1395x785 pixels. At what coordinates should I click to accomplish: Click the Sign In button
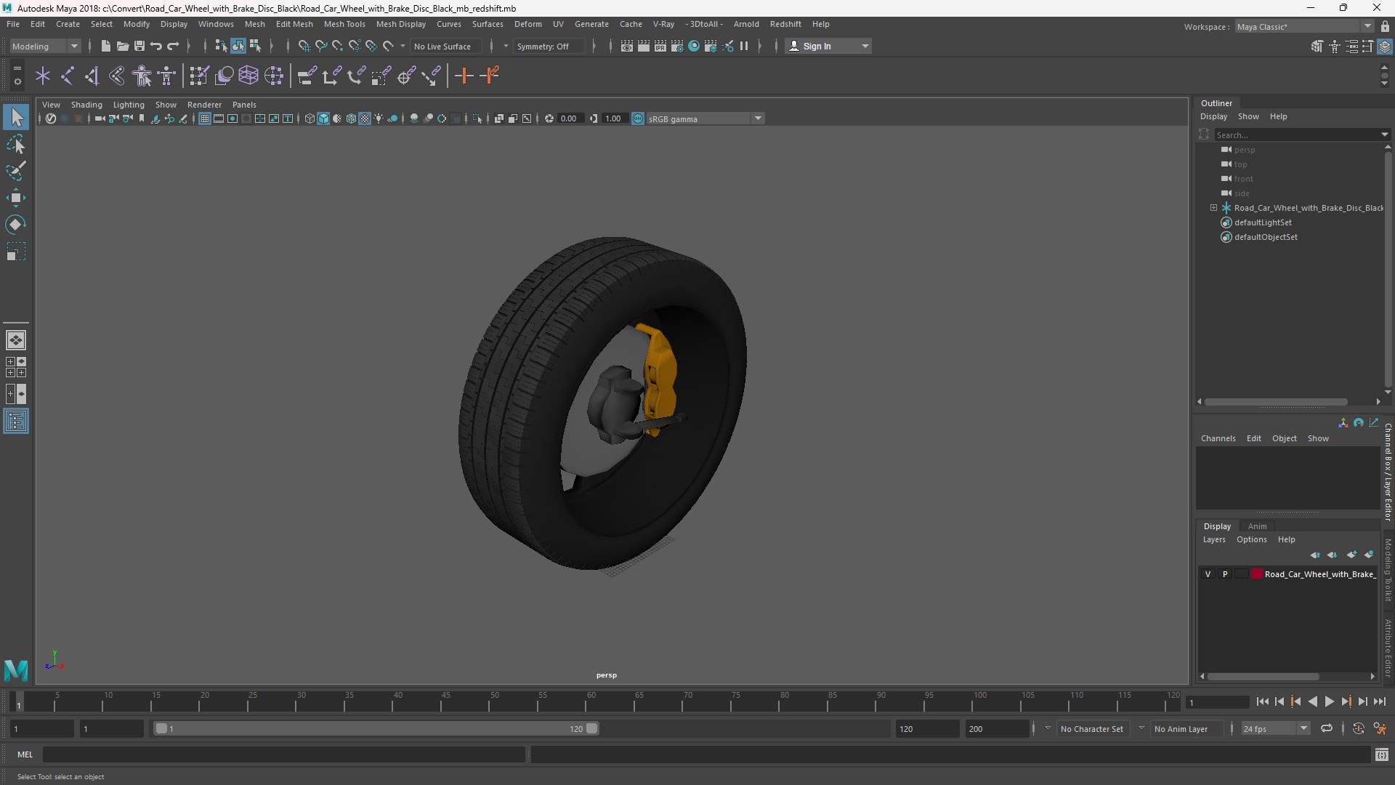click(x=828, y=46)
